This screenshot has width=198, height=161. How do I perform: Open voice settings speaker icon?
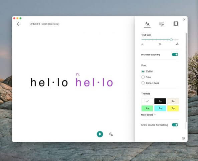[111, 134]
